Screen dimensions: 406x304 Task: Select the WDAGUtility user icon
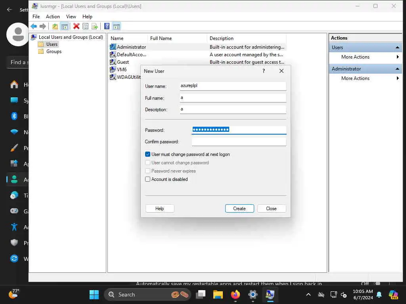(113, 77)
